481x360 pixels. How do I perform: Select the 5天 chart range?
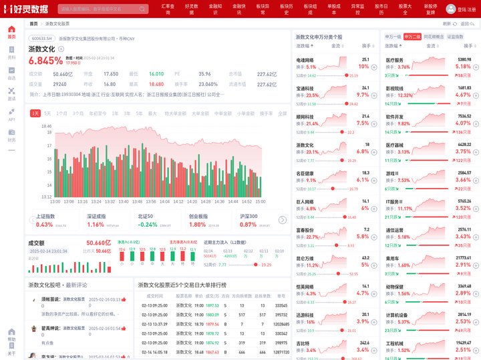coord(47,113)
